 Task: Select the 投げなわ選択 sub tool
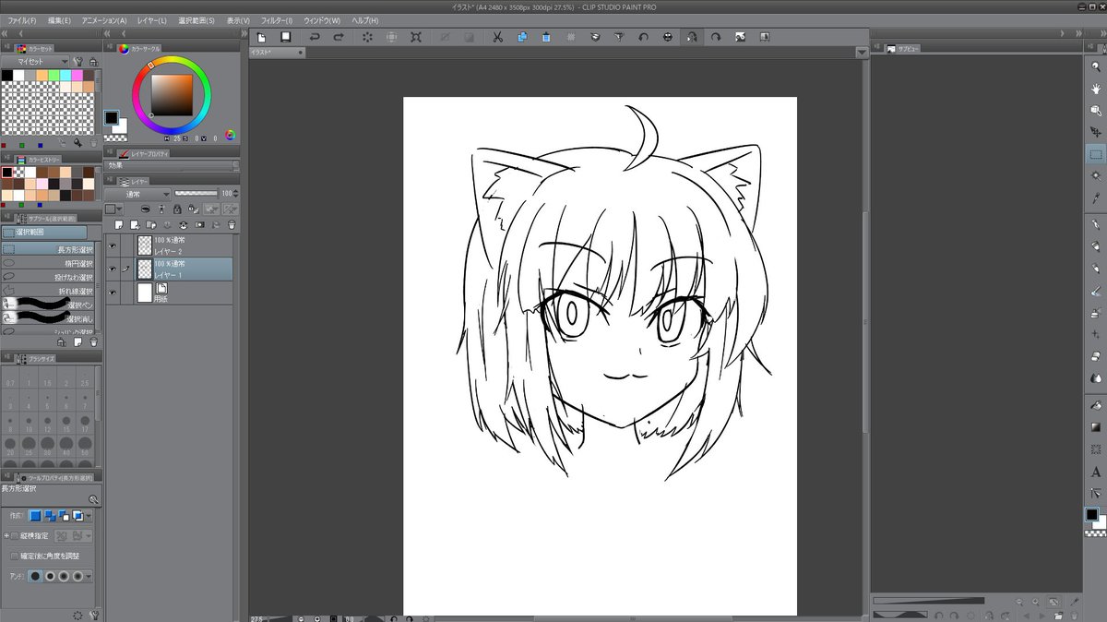(x=48, y=277)
